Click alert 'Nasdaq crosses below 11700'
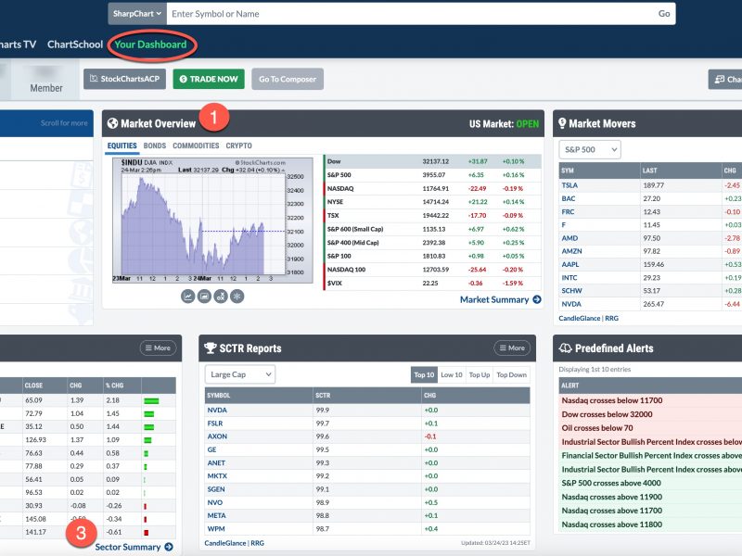This screenshot has width=742, height=556. pos(612,400)
